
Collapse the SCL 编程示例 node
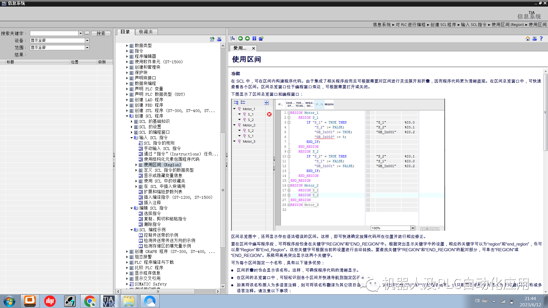[x=132, y=230]
